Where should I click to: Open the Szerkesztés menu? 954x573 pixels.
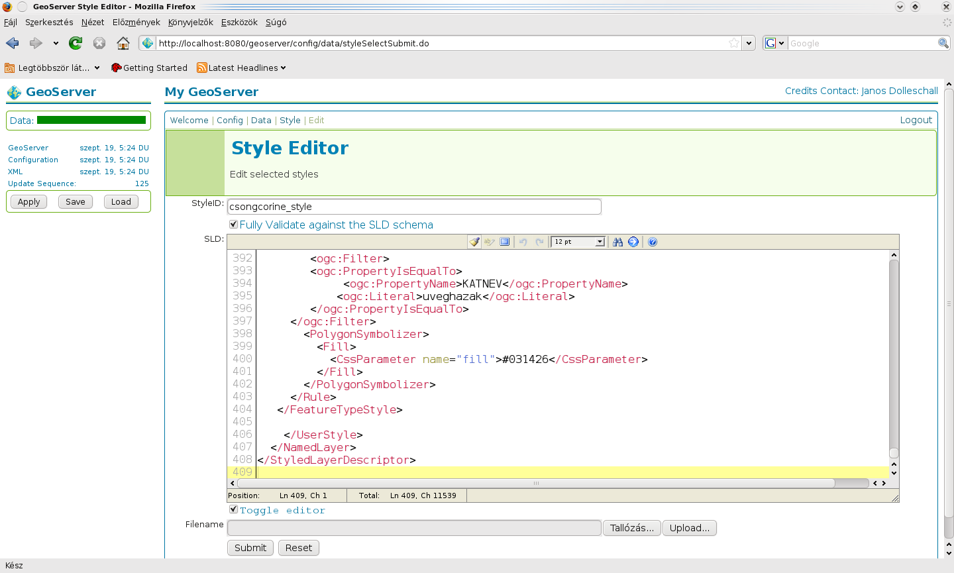[x=49, y=22]
